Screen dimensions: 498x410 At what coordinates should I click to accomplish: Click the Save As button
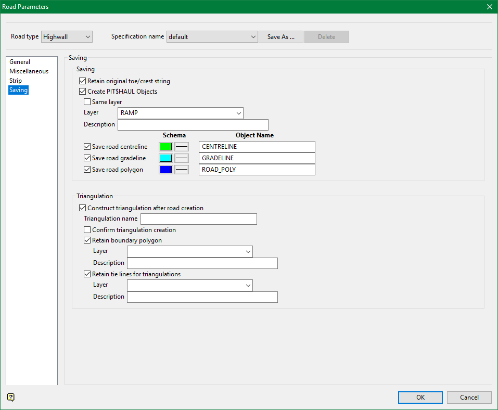(281, 37)
